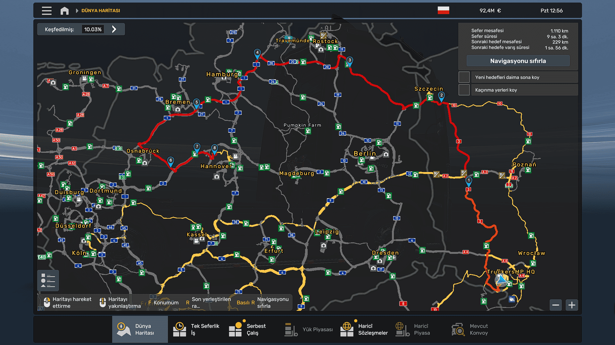Select waypoint marker 2 near Szczecin

(x=441, y=96)
